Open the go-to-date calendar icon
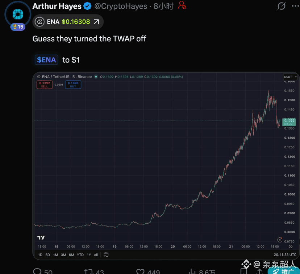300x274 pixels. point(106,254)
